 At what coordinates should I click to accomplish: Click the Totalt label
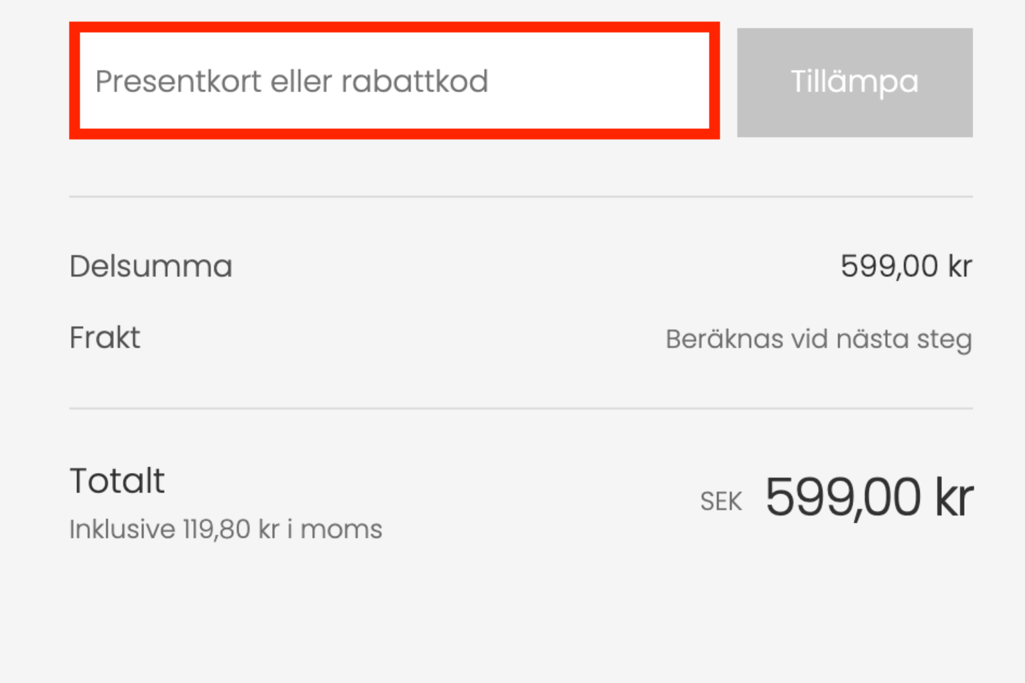click(117, 481)
